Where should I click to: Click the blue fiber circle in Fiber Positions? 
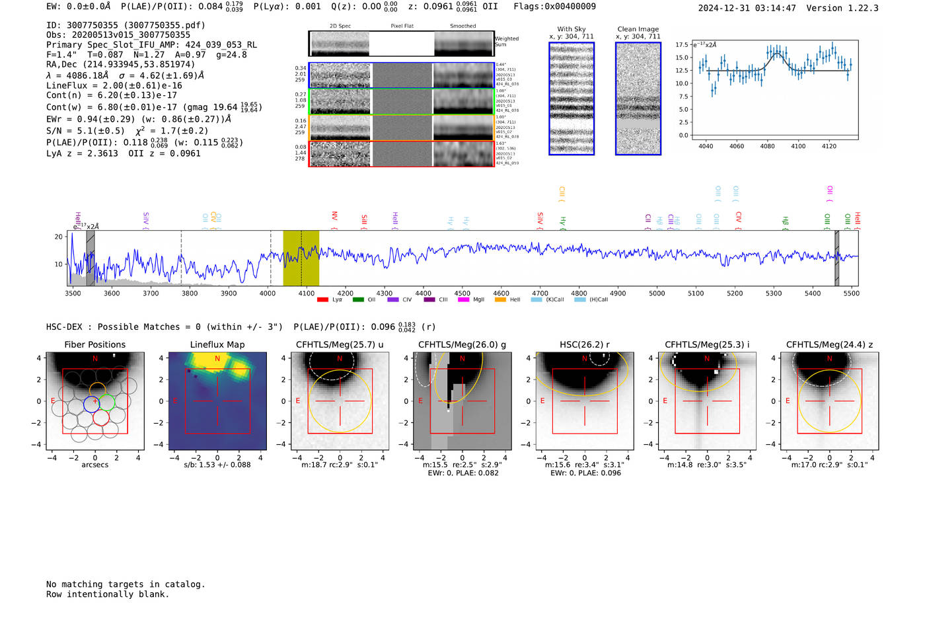(91, 405)
